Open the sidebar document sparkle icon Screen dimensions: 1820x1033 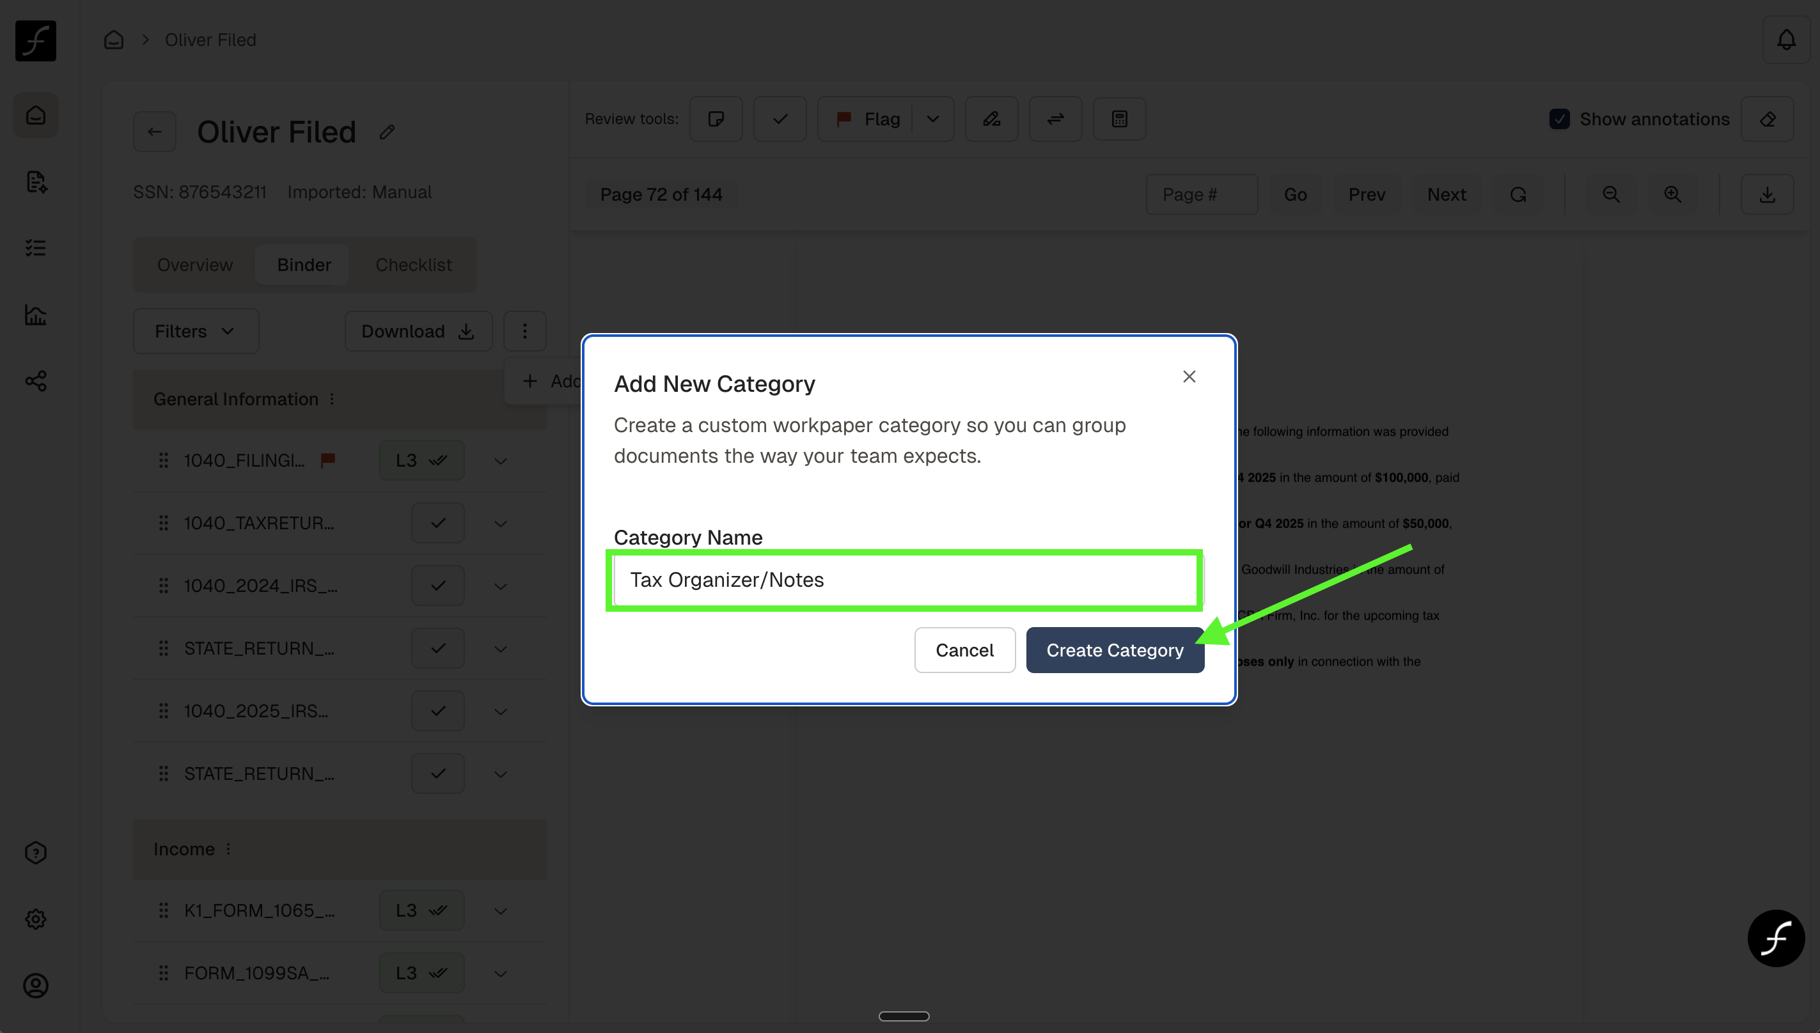[35, 182]
